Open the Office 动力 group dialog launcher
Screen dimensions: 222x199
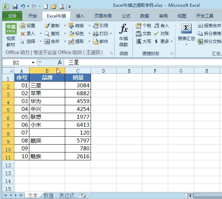[x=111, y=53]
